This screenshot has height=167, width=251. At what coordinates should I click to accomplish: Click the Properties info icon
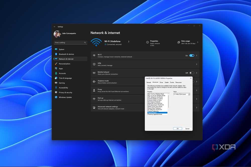[147, 42]
